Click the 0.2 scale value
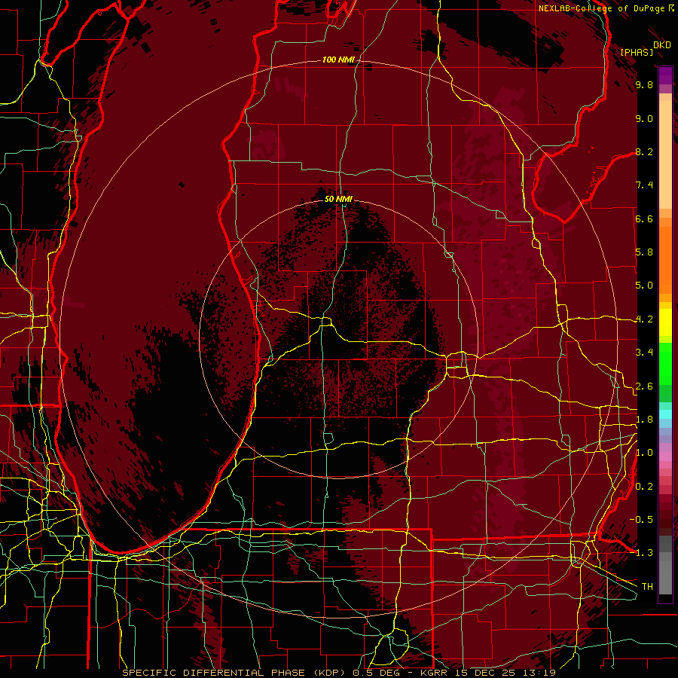This screenshot has height=678, width=678. (x=644, y=487)
